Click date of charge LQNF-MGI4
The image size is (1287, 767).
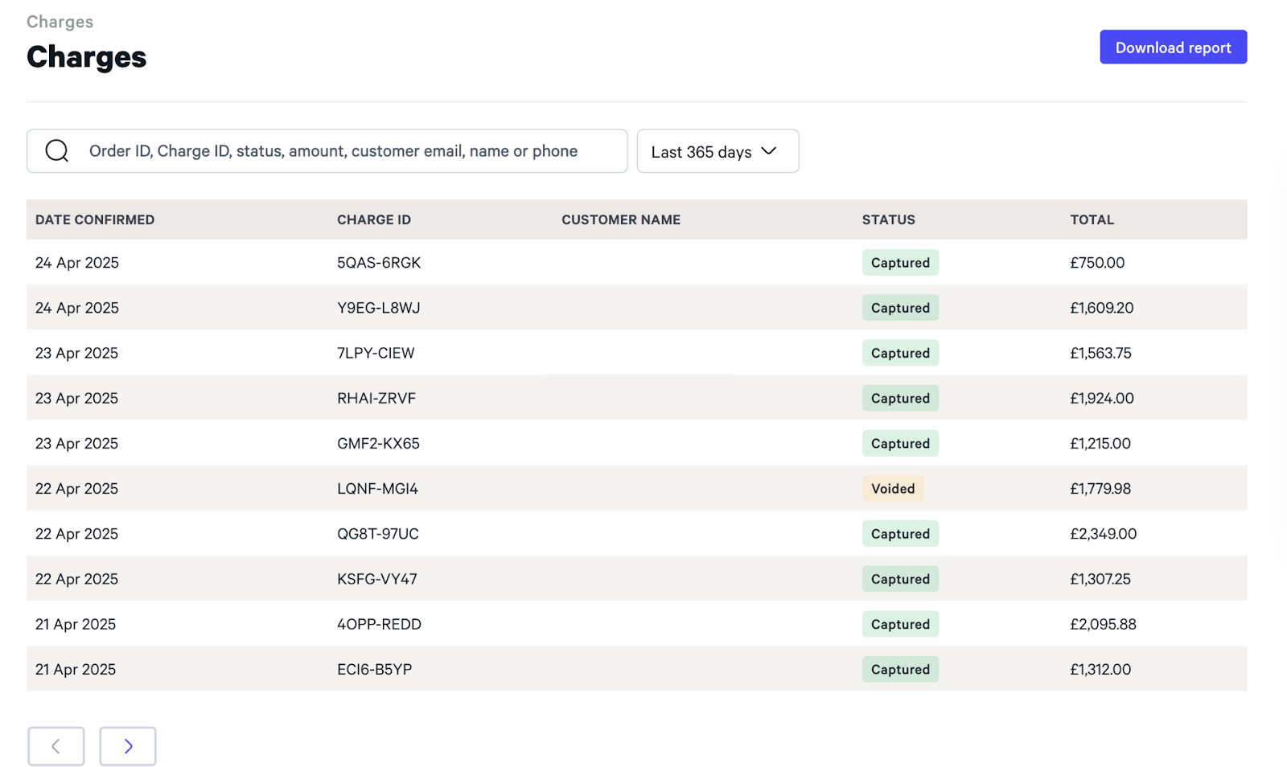click(x=76, y=488)
